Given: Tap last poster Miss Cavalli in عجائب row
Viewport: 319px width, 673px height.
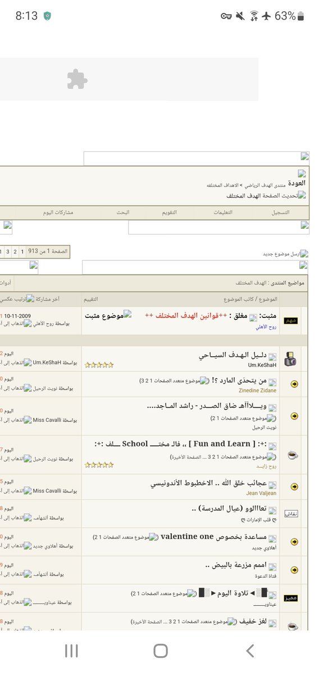Looking at the screenshot, I should [x=47, y=491].
